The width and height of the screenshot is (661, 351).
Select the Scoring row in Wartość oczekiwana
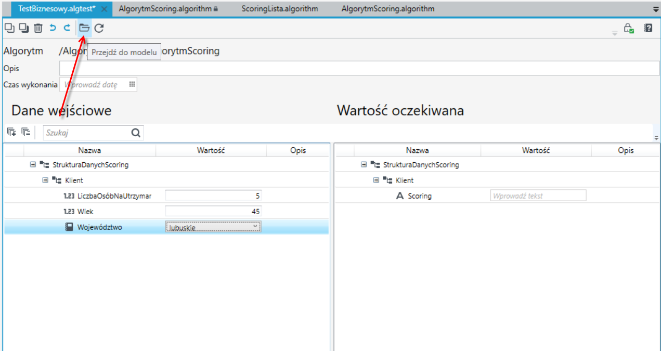(x=497, y=196)
